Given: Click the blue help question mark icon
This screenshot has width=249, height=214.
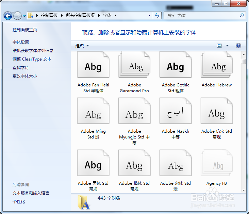Looking at the screenshot, I should pos(238,46).
